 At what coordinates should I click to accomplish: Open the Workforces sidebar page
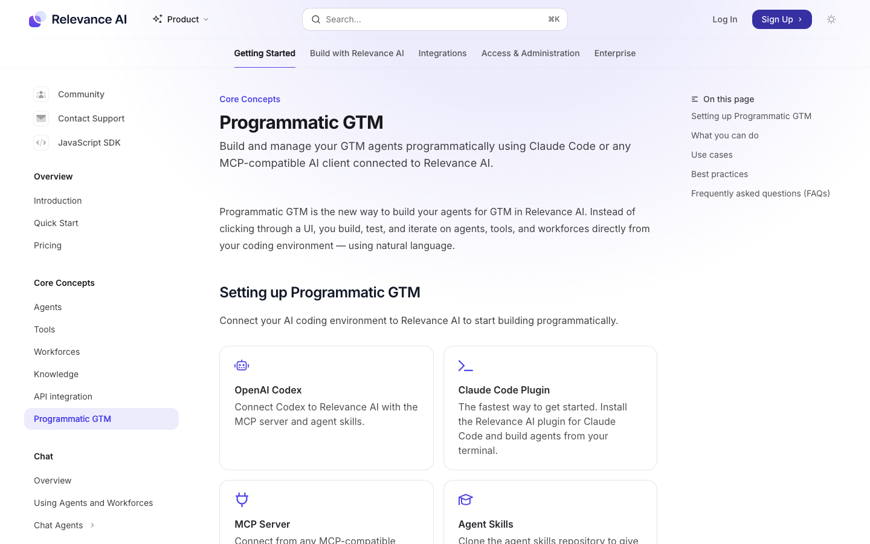tap(57, 352)
